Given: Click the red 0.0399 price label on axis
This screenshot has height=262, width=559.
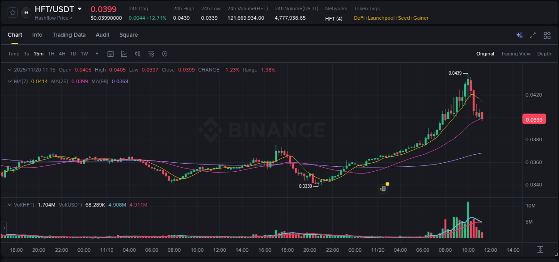Looking at the screenshot, I should pos(534,119).
